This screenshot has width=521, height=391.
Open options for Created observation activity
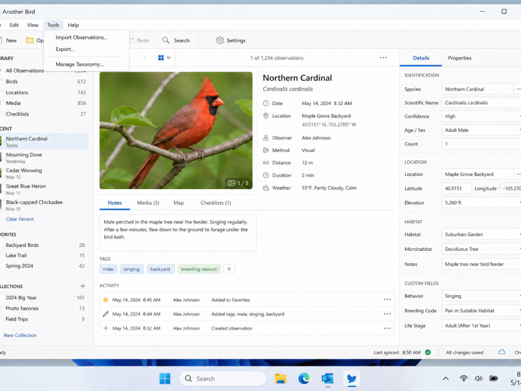point(387,328)
